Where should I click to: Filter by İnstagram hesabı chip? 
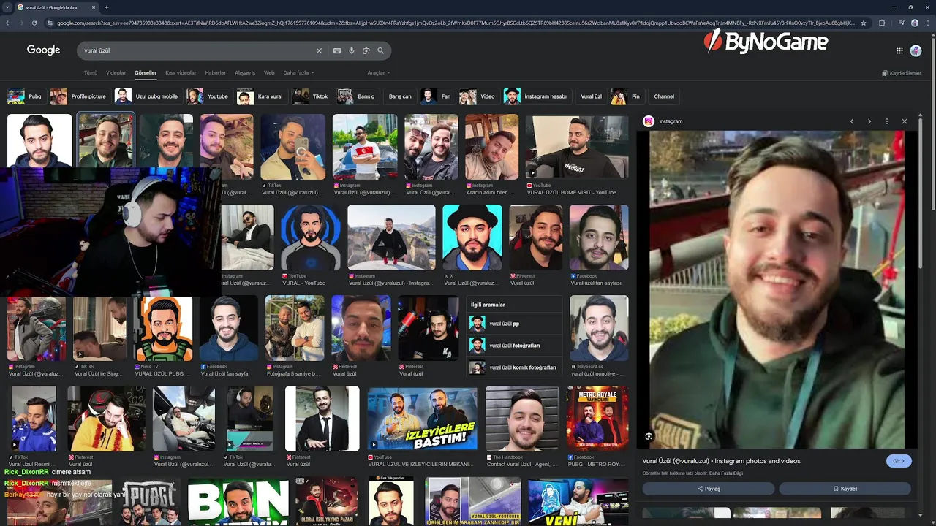(537, 96)
